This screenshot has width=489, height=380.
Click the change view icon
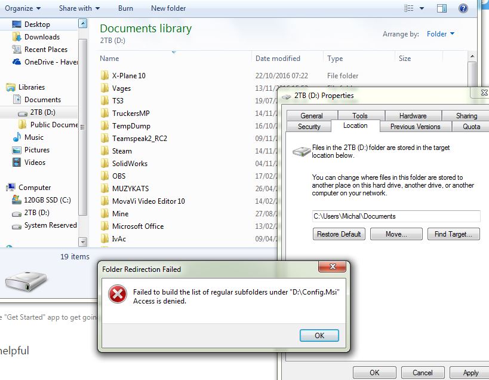click(x=408, y=8)
